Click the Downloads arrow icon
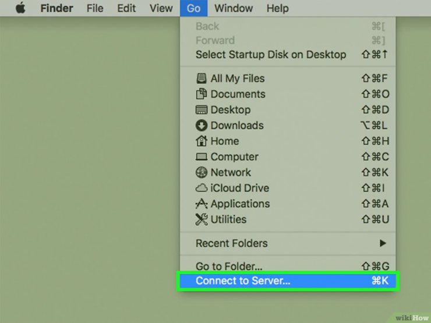 click(x=201, y=125)
